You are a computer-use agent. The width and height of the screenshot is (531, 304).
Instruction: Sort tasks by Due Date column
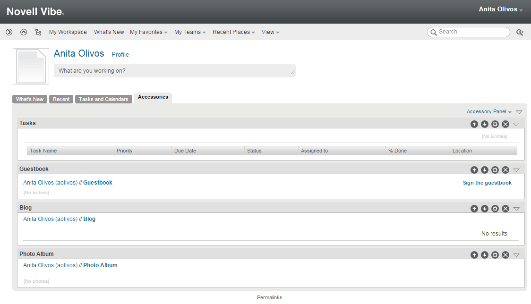tap(208, 151)
